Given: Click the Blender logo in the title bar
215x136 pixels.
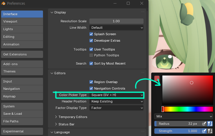Looking at the screenshot, I should [x=3, y=3].
